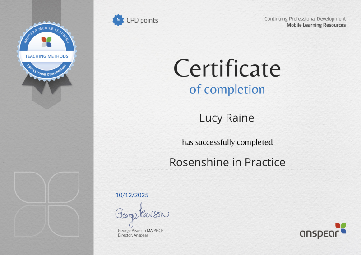Click the blue 'of completion' subtitle
Screen dimensions: 361x255
tap(227, 89)
